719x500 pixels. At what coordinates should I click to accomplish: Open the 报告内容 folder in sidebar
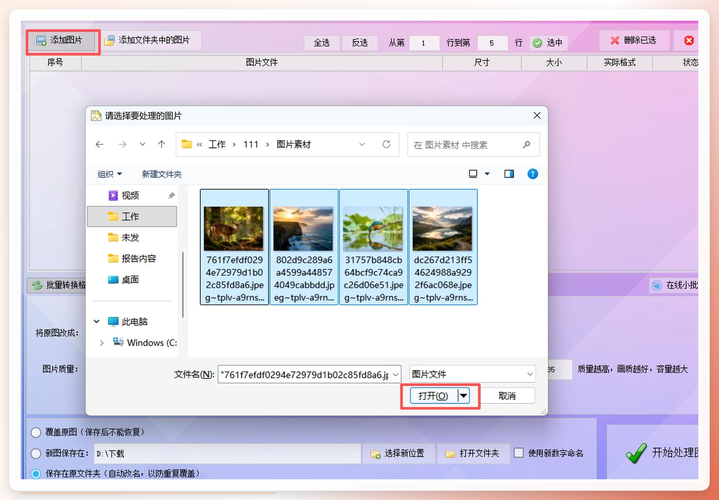coord(132,258)
